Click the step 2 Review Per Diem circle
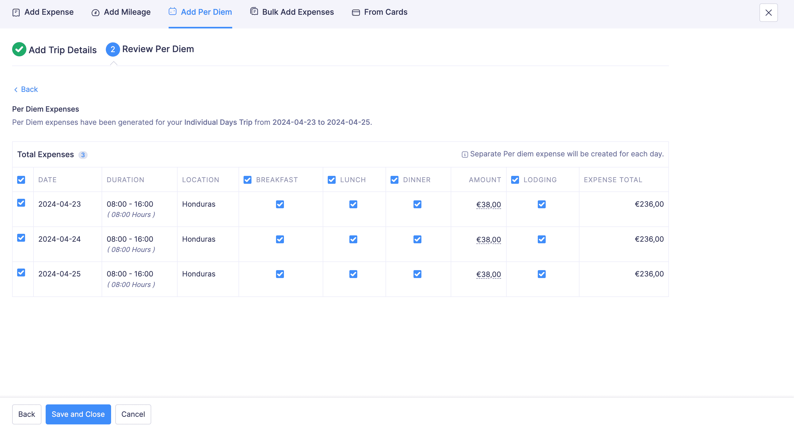 pos(113,49)
